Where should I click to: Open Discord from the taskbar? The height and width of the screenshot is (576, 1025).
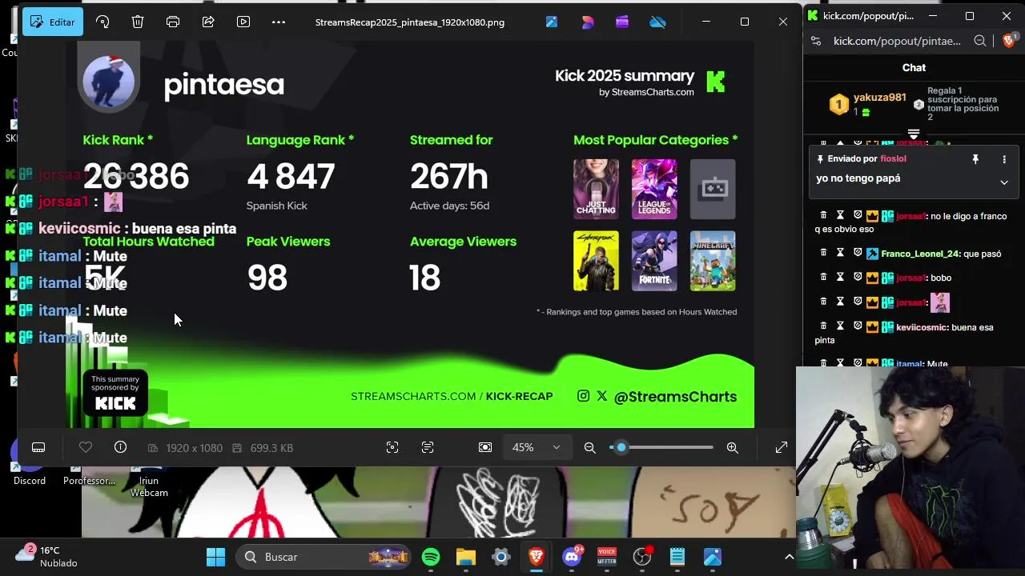click(x=572, y=557)
